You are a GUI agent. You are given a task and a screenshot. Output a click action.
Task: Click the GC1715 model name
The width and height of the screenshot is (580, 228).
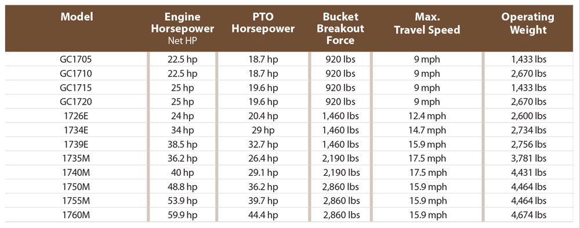click(x=76, y=88)
